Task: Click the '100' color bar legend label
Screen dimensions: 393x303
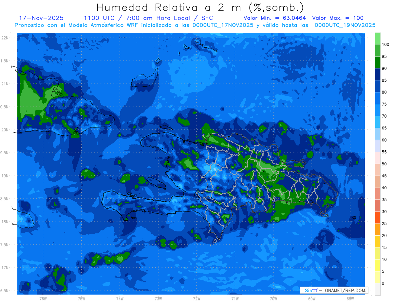Action: [x=385, y=44]
